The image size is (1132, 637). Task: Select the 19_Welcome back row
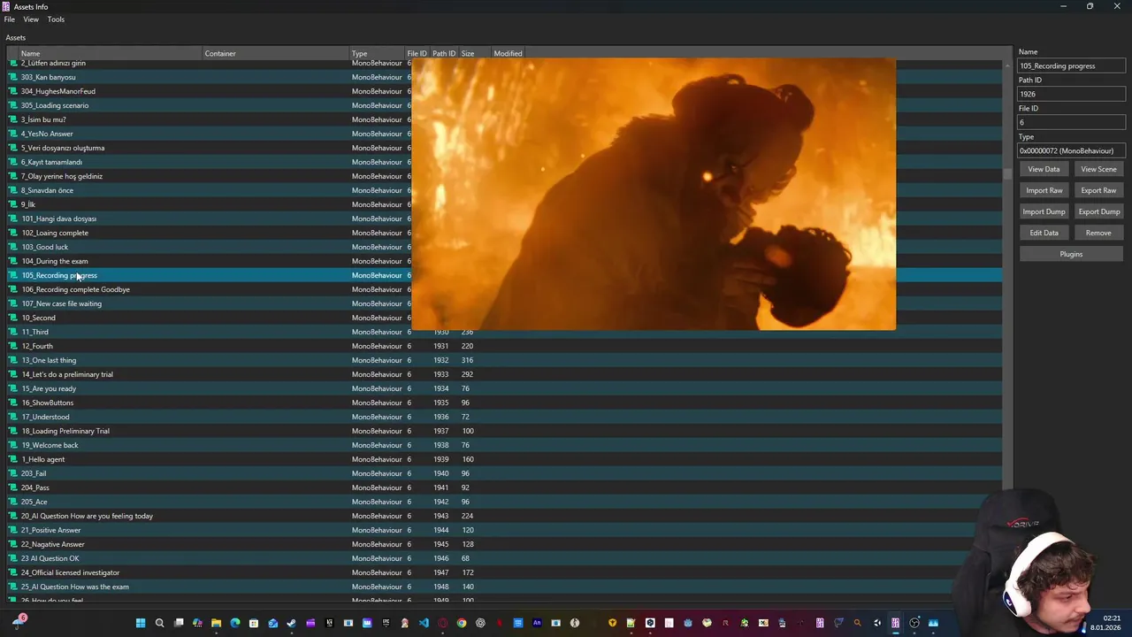coord(504,445)
